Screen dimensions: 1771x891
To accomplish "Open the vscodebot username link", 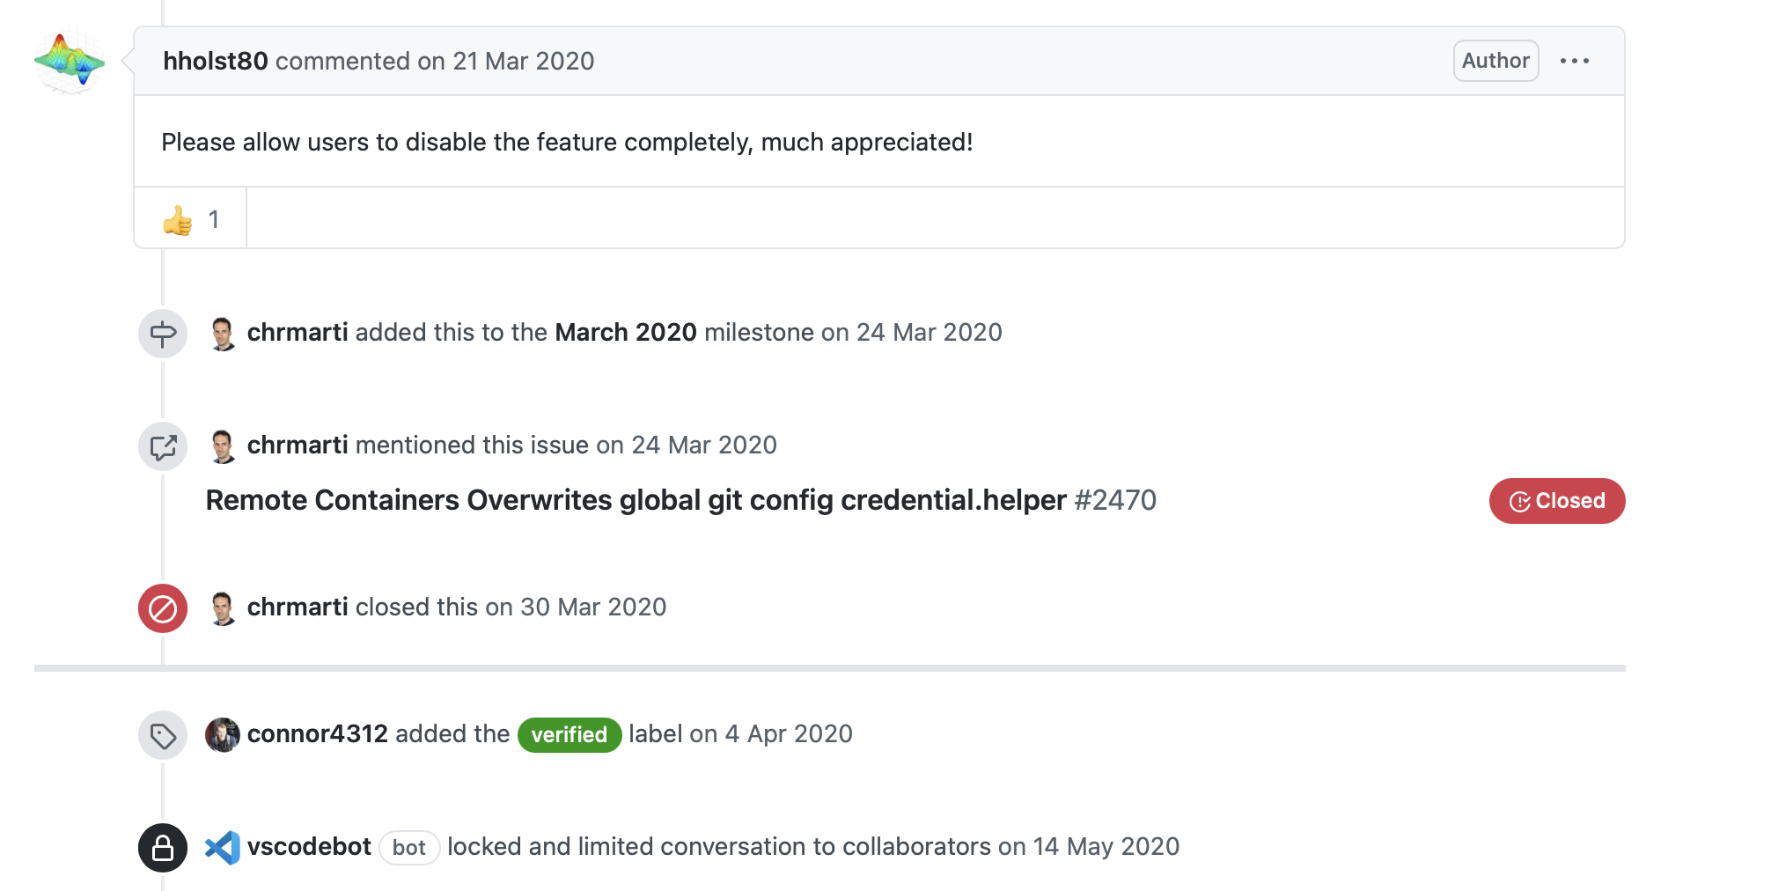I will (309, 847).
